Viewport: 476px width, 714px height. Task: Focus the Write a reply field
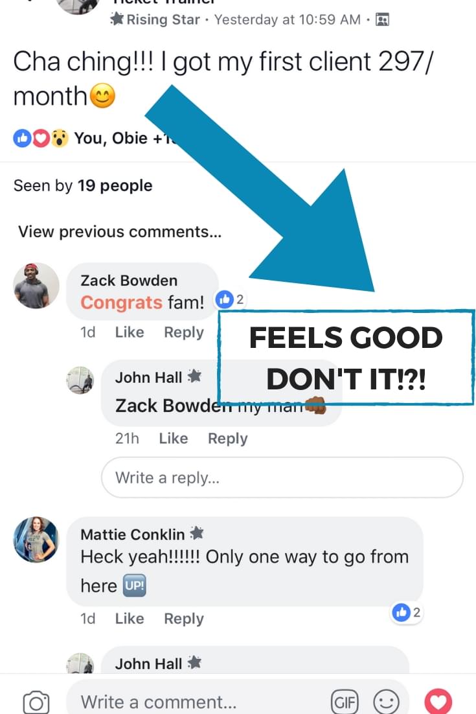coord(282,478)
